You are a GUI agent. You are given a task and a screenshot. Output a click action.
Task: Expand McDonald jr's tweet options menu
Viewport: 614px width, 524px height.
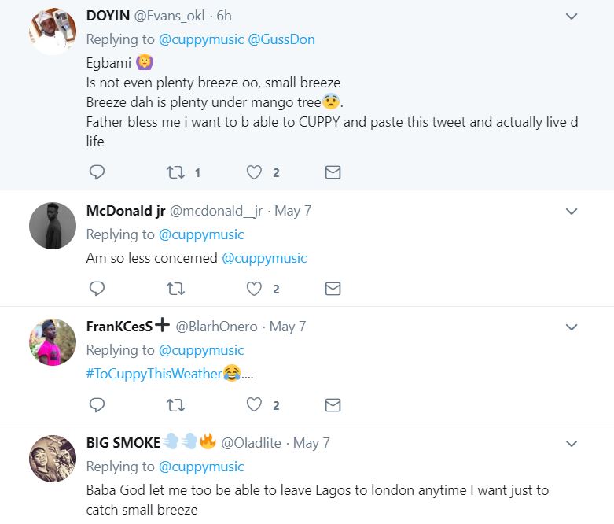point(572,212)
